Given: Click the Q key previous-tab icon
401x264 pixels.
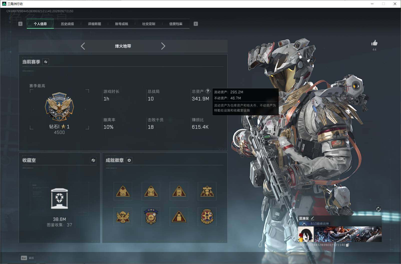Looking at the screenshot, I should pyautogui.click(x=21, y=24).
